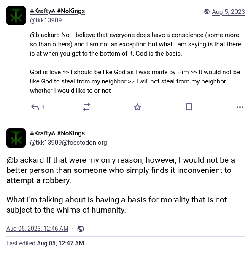Open the Krafty #NoKings name in detailed post
This screenshot has height=253, width=251.
click(x=57, y=133)
